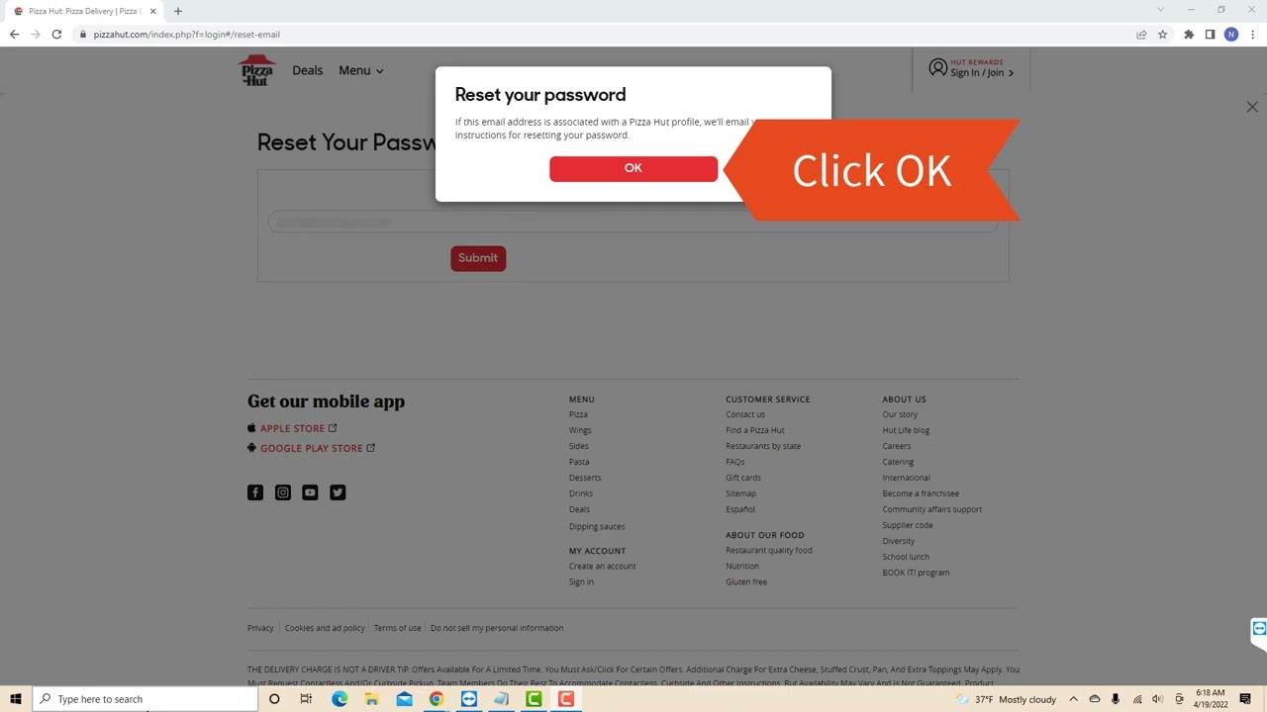Click Find a Pizza Hut link
Viewport: 1267px width, 712px height.
point(755,430)
